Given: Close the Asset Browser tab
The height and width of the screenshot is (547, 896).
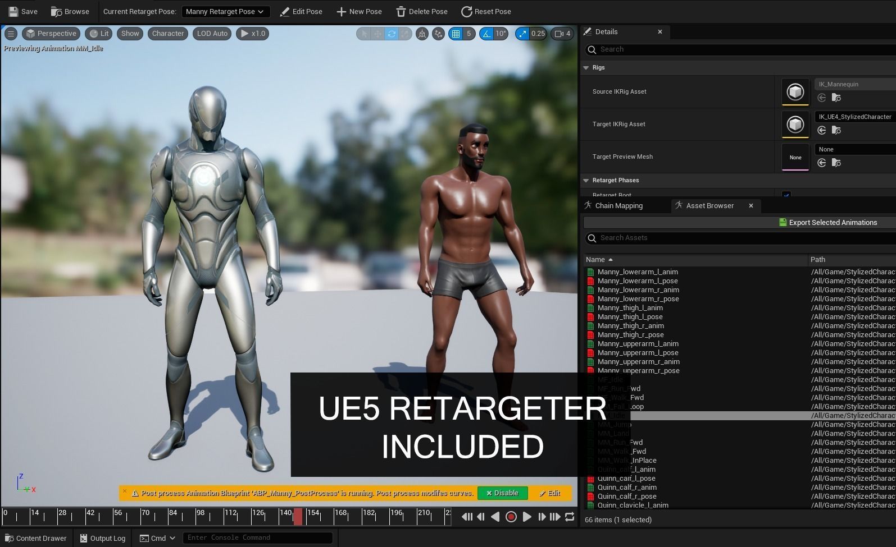Looking at the screenshot, I should pyautogui.click(x=751, y=206).
